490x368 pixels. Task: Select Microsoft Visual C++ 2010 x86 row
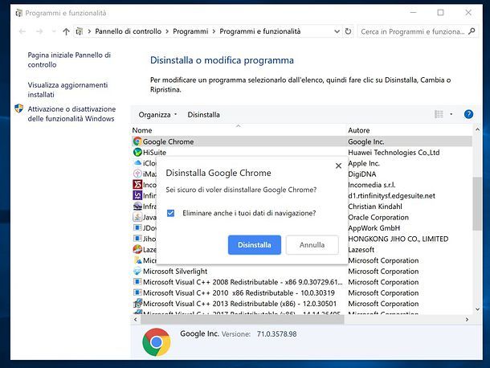click(302, 292)
